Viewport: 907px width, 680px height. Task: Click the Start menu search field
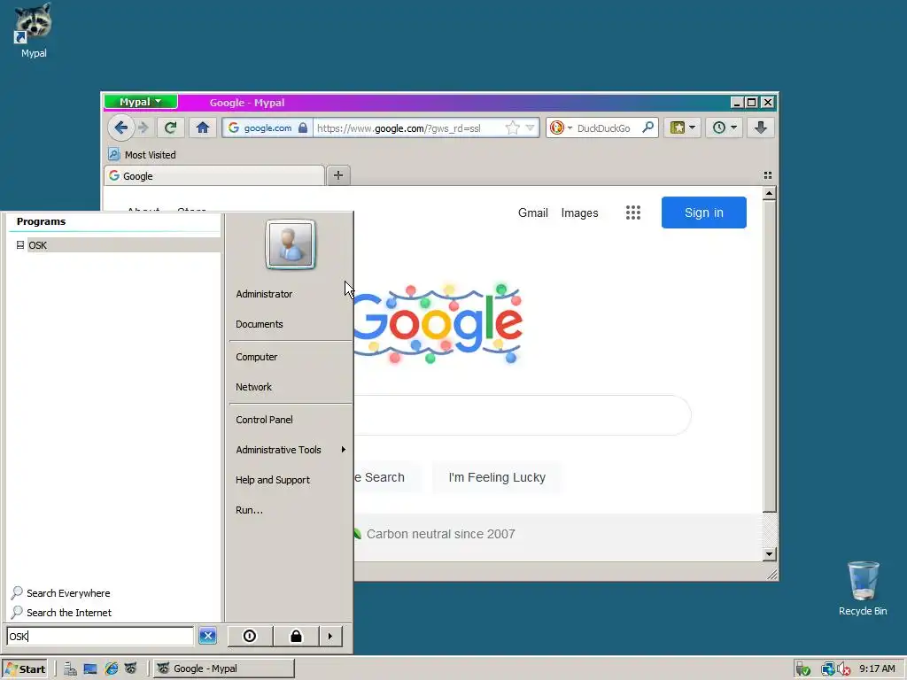click(100, 636)
